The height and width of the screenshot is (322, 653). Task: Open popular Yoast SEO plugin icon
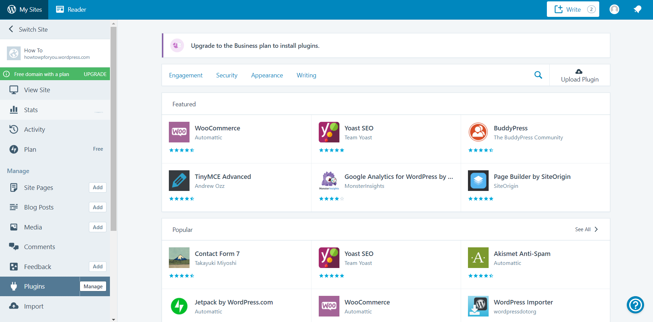point(329,258)
